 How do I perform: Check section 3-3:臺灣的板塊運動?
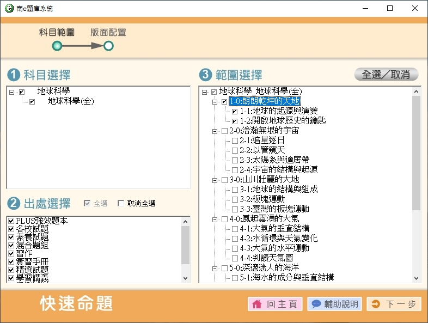pyautogui.click(x=235, y=209)
